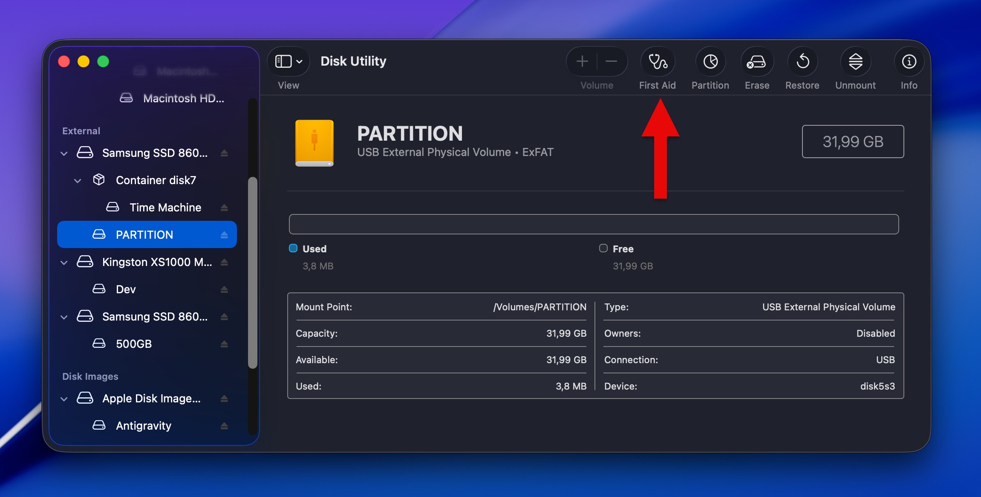Select Macintosh HD in the sidebar

(x=183, y=98)
